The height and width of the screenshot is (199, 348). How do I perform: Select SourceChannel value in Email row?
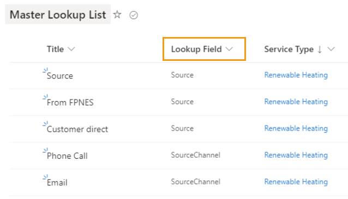click(x=195, y=182)
